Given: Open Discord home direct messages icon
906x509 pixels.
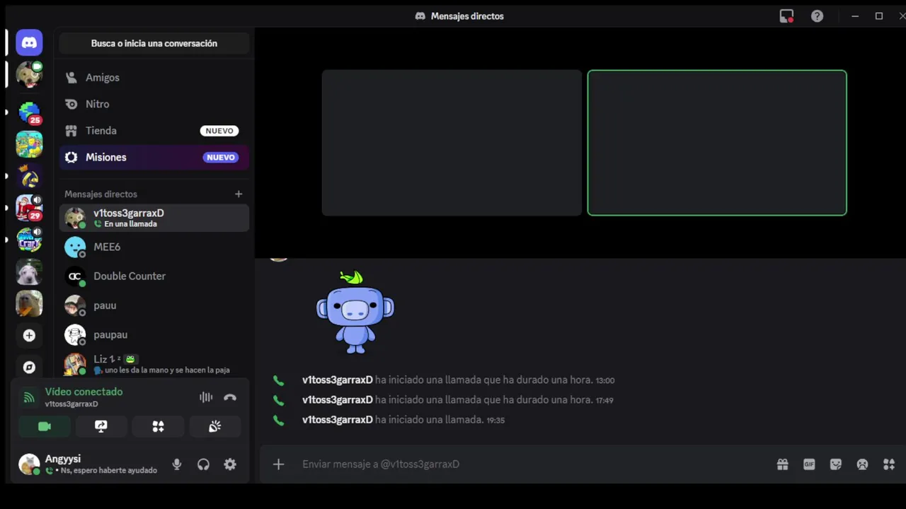Looking at the screenshot, I should pos(29,42).
